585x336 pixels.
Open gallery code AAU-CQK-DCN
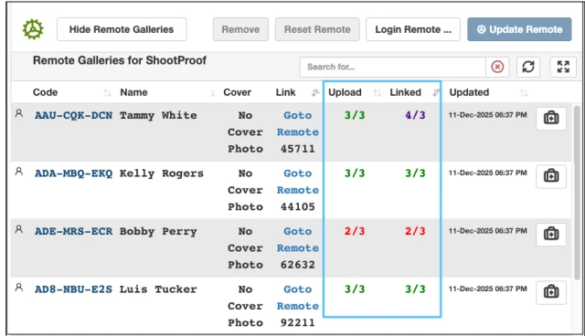click(73, 115)
